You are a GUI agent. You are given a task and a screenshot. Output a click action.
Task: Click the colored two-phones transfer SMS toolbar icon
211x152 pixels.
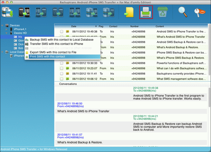[x=24, y=12]
